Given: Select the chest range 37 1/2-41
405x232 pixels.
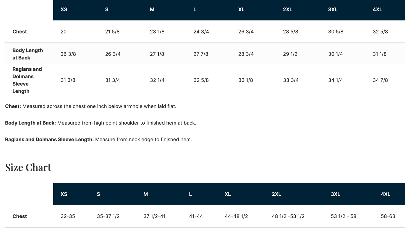Looking at the screenshot, I should 154,216.
